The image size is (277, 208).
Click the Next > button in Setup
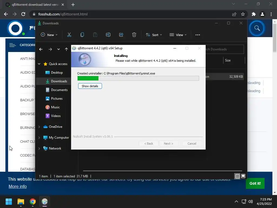coord(169,144)
